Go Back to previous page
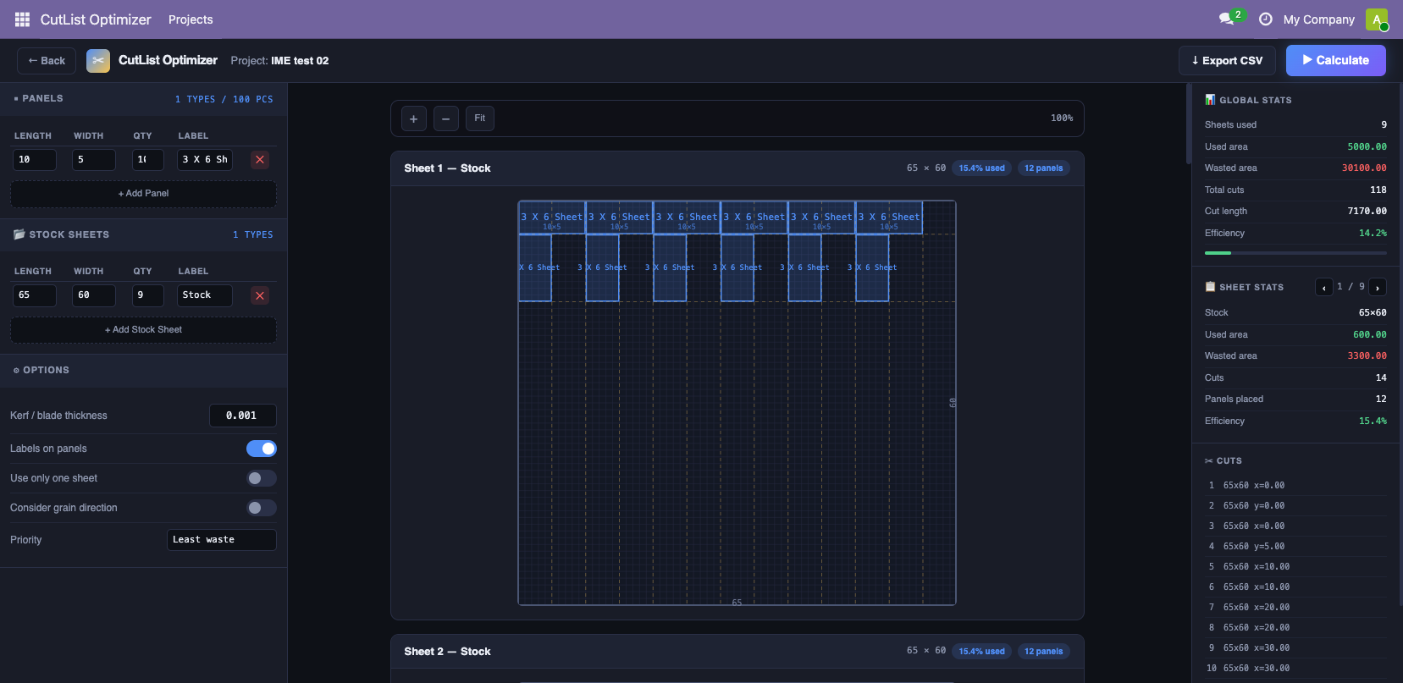This screenshot has width=1403, height=683. [47, 61]
